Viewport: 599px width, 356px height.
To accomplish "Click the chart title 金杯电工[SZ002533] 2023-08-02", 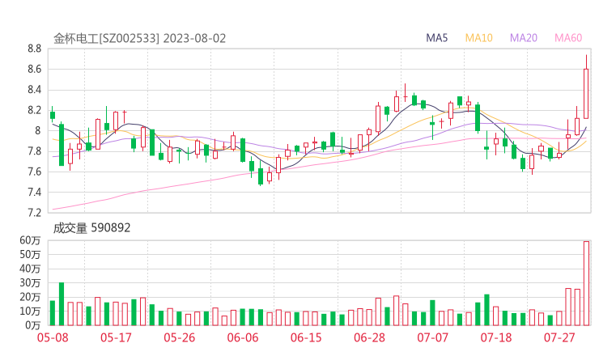I will [139, 39].
